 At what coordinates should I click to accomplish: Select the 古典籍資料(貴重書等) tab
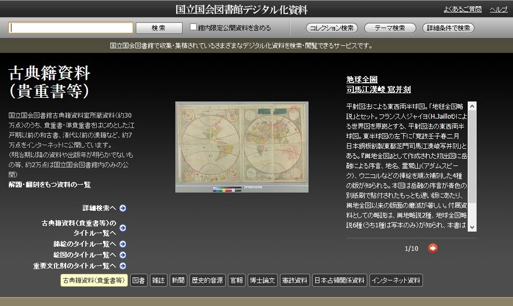[x=94, y=280]
